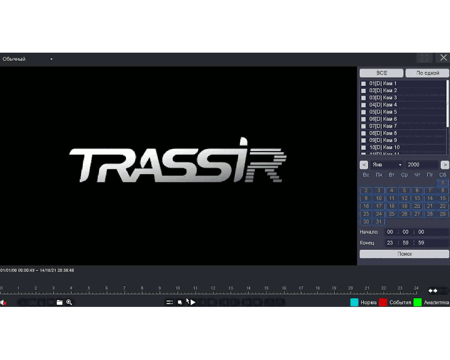The image size is (450, 360).
Task: Select day 31 in the calendar
Action: [x=379, y=222]
